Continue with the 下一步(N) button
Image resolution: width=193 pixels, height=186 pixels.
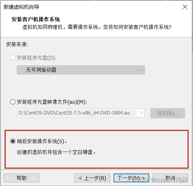[131, 178]
